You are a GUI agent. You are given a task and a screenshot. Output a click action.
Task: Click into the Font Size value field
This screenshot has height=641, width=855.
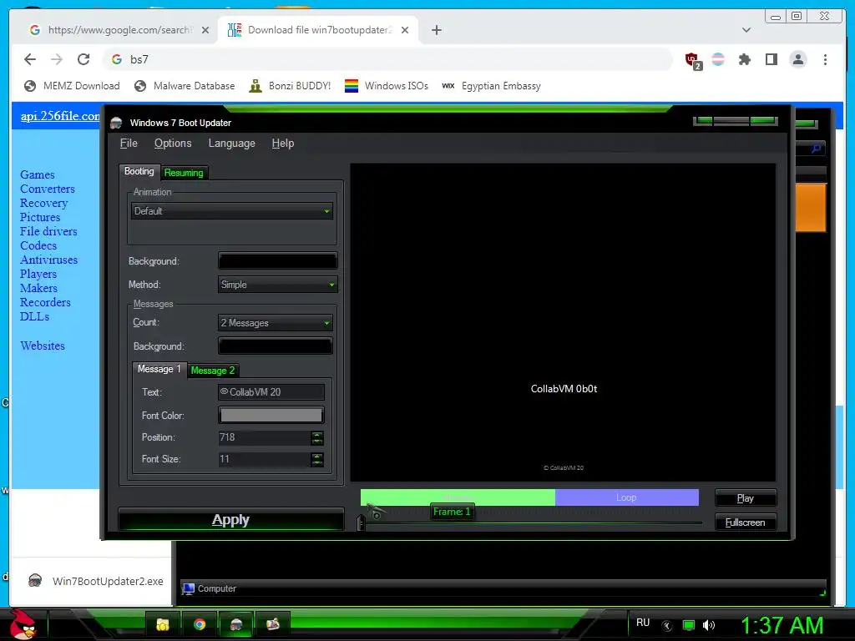tap(264, 459)
